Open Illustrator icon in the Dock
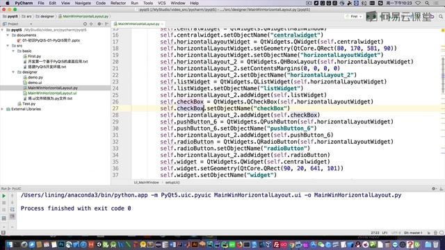The width and height of the screenshot is (445, 250). tap(195, 244)
